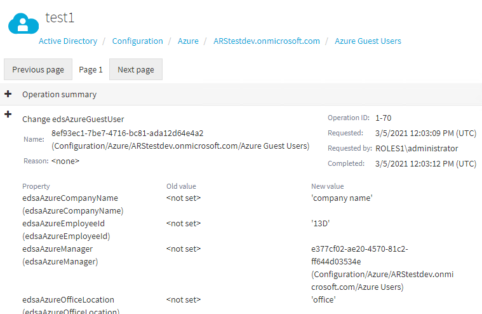482x314 pixels.
Task: Navigate to ARStestdev.onmicrosoft.com breadcrumb
Action: point(267,41)
